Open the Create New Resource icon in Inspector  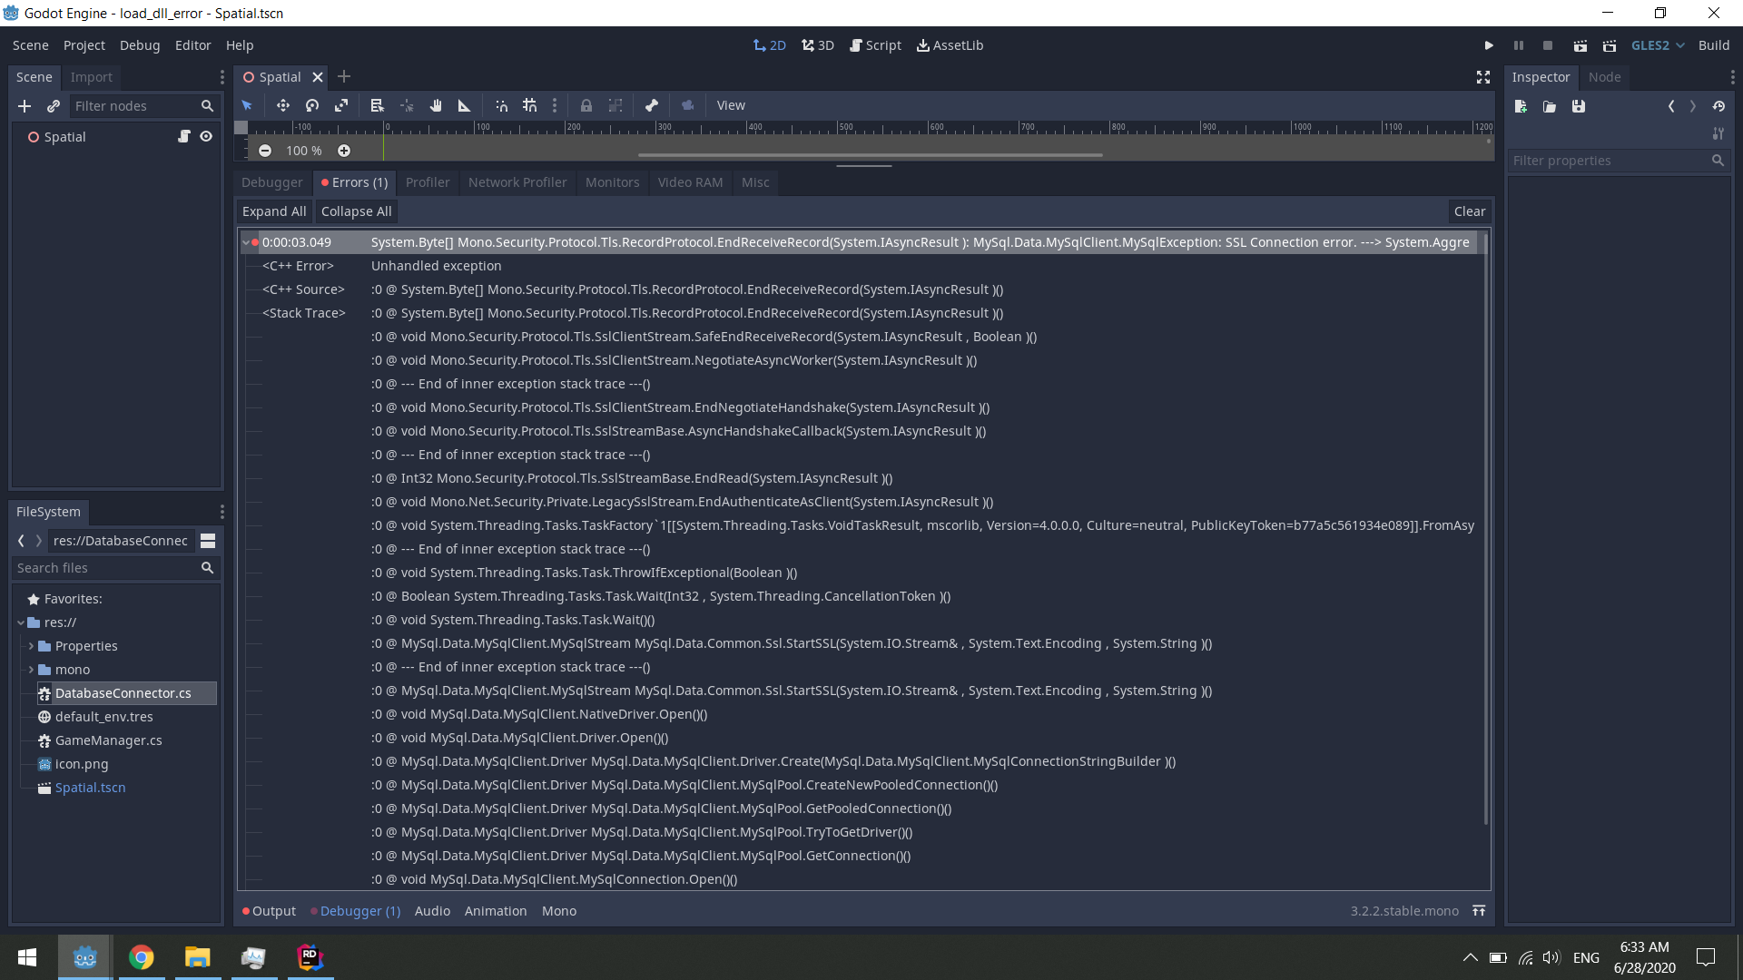pyautogui.click(x=1521, y=106)
